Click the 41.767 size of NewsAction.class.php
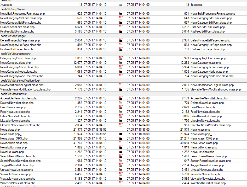The width and height of the screenshot is (247, 187). click(78, 143)
